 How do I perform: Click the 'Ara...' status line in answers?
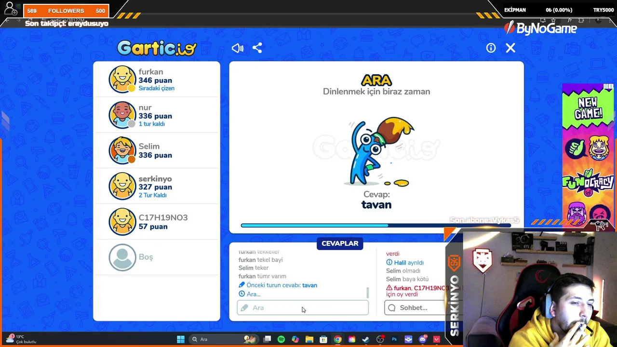250,294
